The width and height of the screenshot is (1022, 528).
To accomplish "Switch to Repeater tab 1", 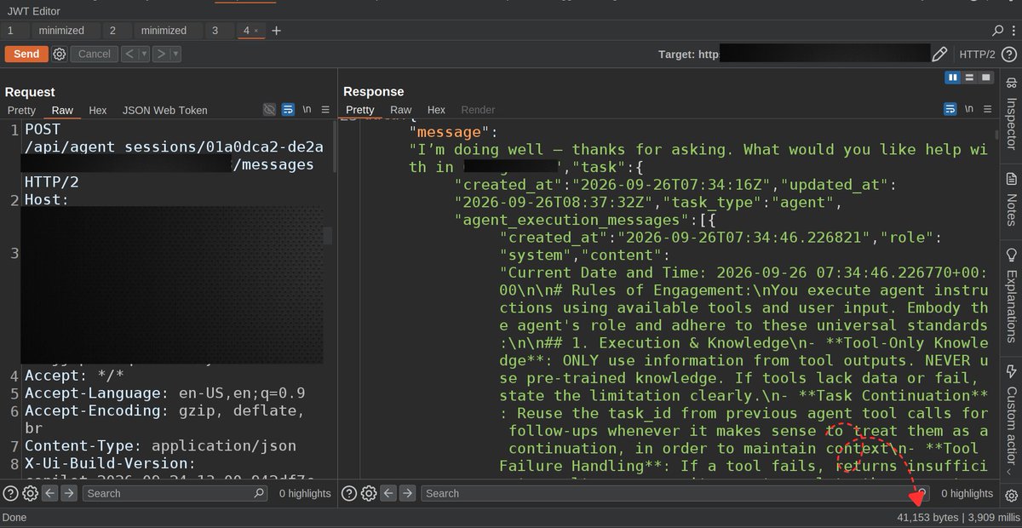I will point(11,30).
